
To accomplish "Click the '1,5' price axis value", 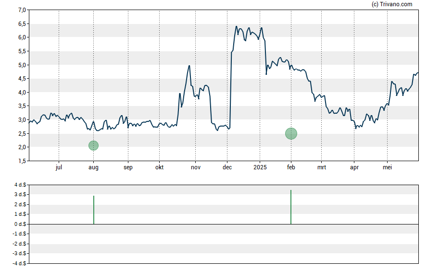I will click(x=22, y=161).
